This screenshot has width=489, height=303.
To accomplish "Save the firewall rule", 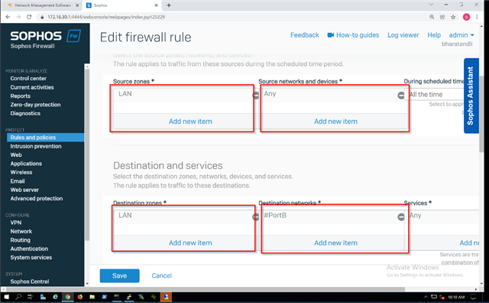I will (x=119, y=275).
